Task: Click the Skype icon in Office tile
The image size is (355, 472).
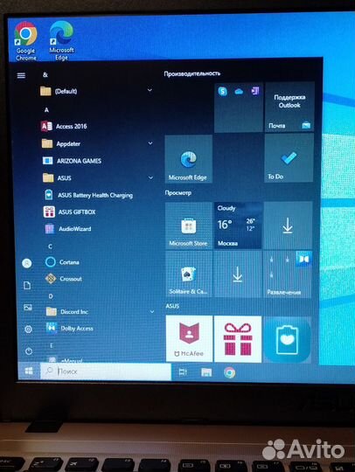Action: pos(222,91)
